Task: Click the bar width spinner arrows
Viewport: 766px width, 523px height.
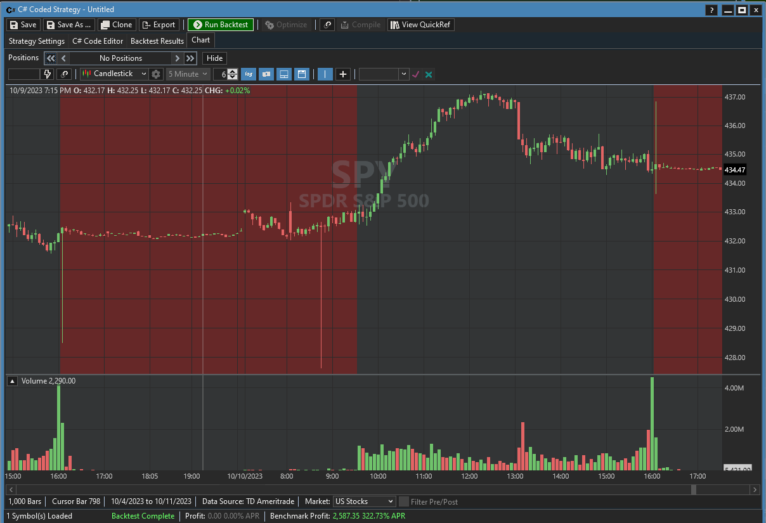Action: [233, 74]
